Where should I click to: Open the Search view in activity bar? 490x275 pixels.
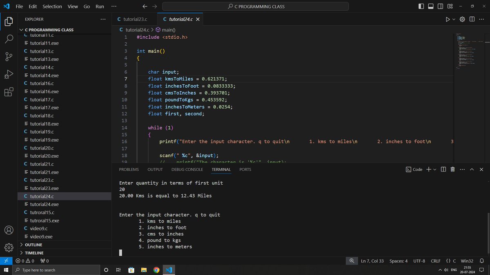[9, 39]
